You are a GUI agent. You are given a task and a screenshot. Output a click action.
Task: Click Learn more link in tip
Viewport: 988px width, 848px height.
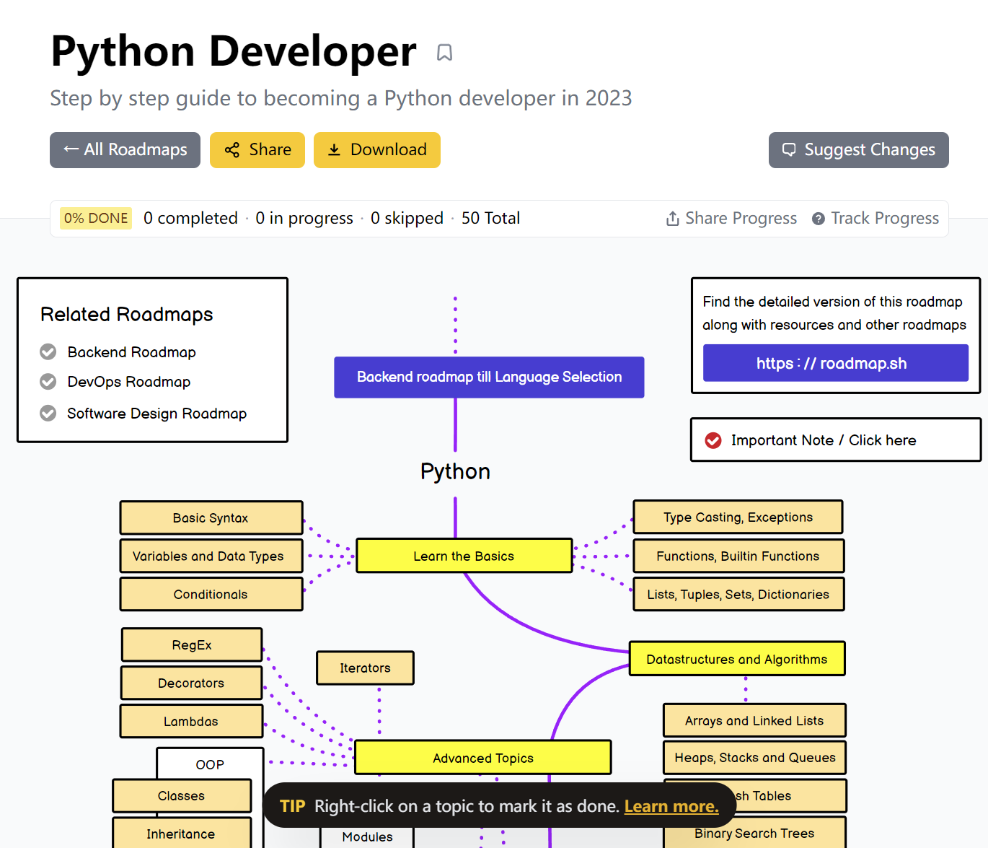tap(671, 806)
